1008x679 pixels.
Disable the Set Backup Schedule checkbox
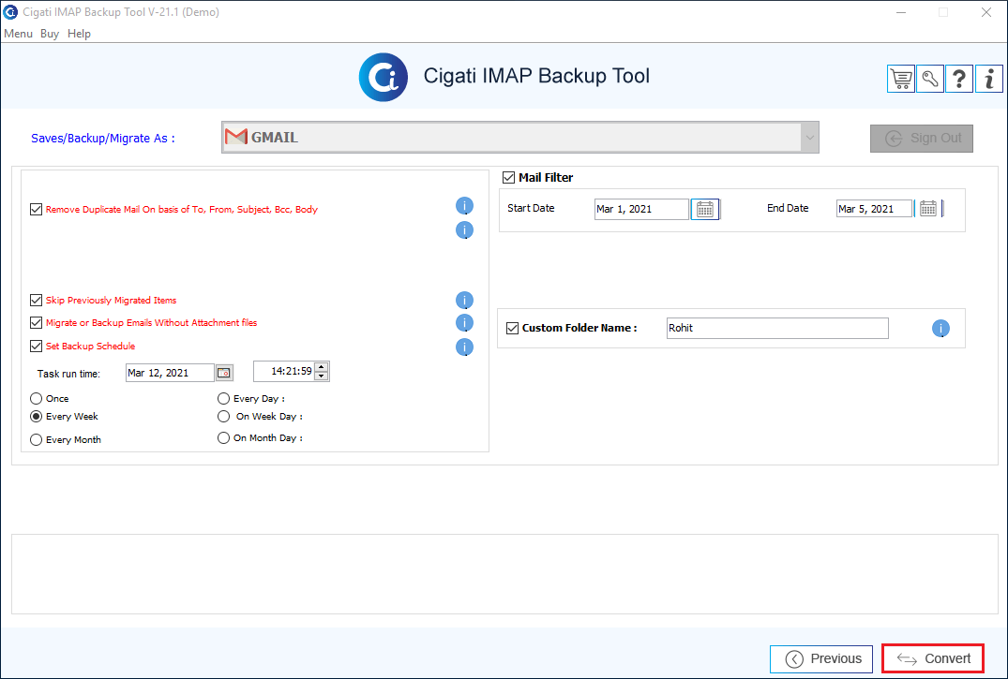(36, 347)
